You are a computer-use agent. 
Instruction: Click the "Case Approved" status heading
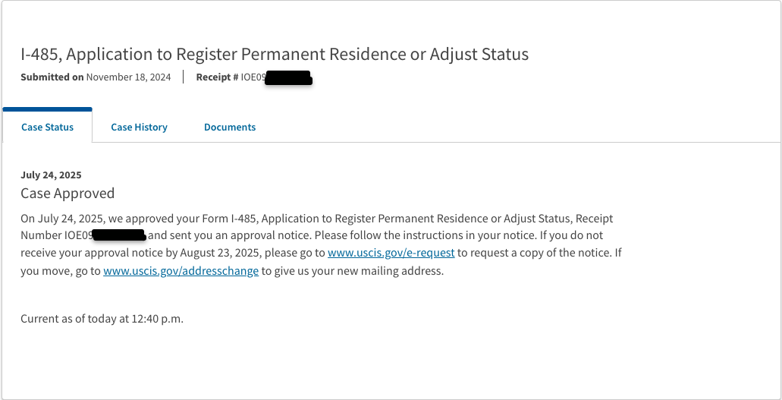[68, 194]
